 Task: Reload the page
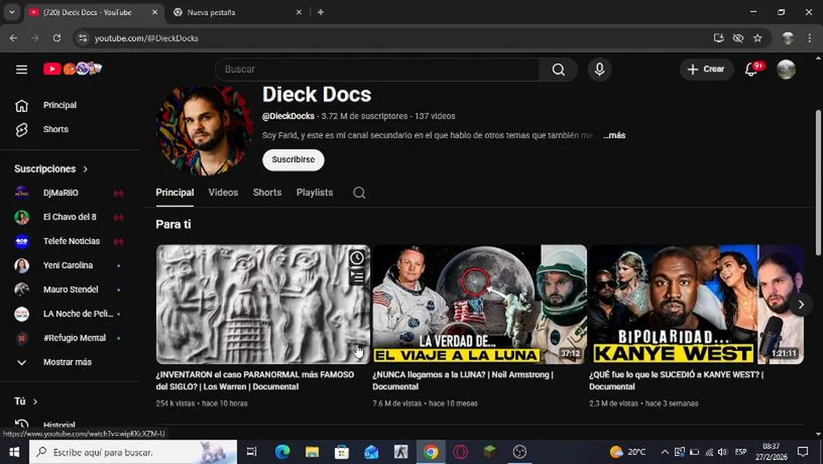57,38
